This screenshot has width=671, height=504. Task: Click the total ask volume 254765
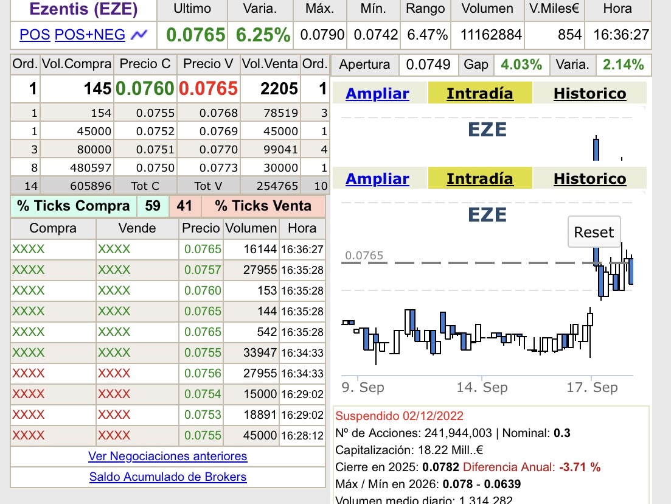[277, 186]
